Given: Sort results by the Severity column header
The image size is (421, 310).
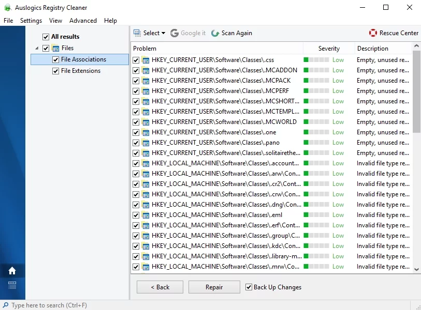Looking at the screenshot, I should pyautogui.click(x=329, y=49).
